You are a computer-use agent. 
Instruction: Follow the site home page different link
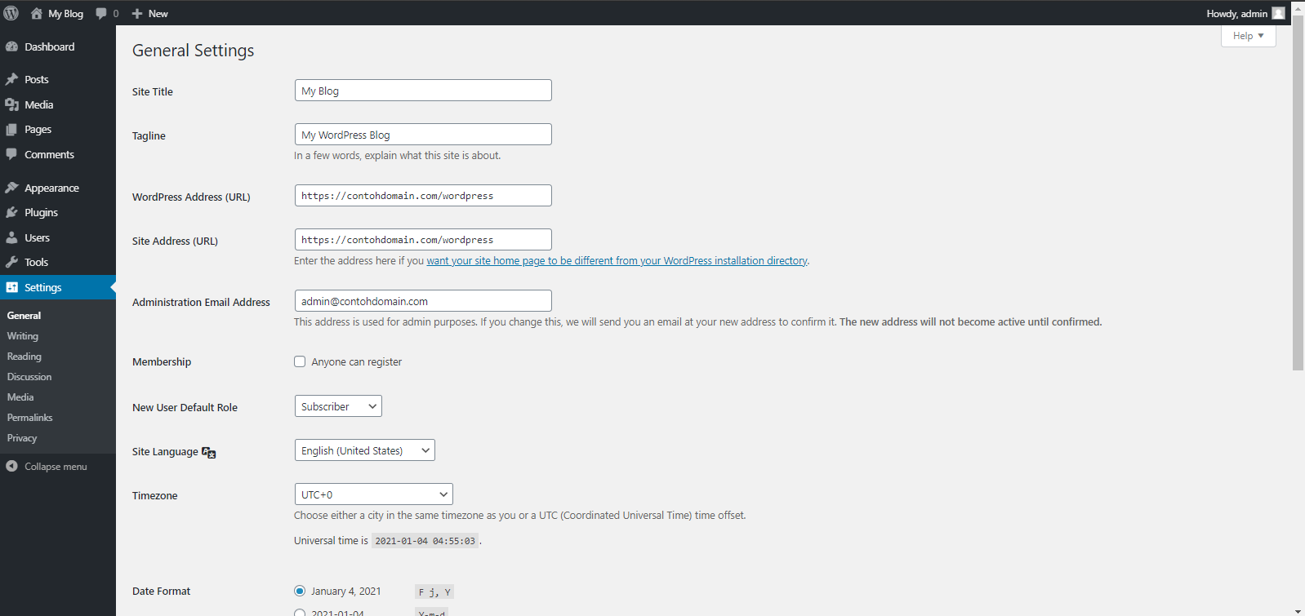tap(617, 261)
